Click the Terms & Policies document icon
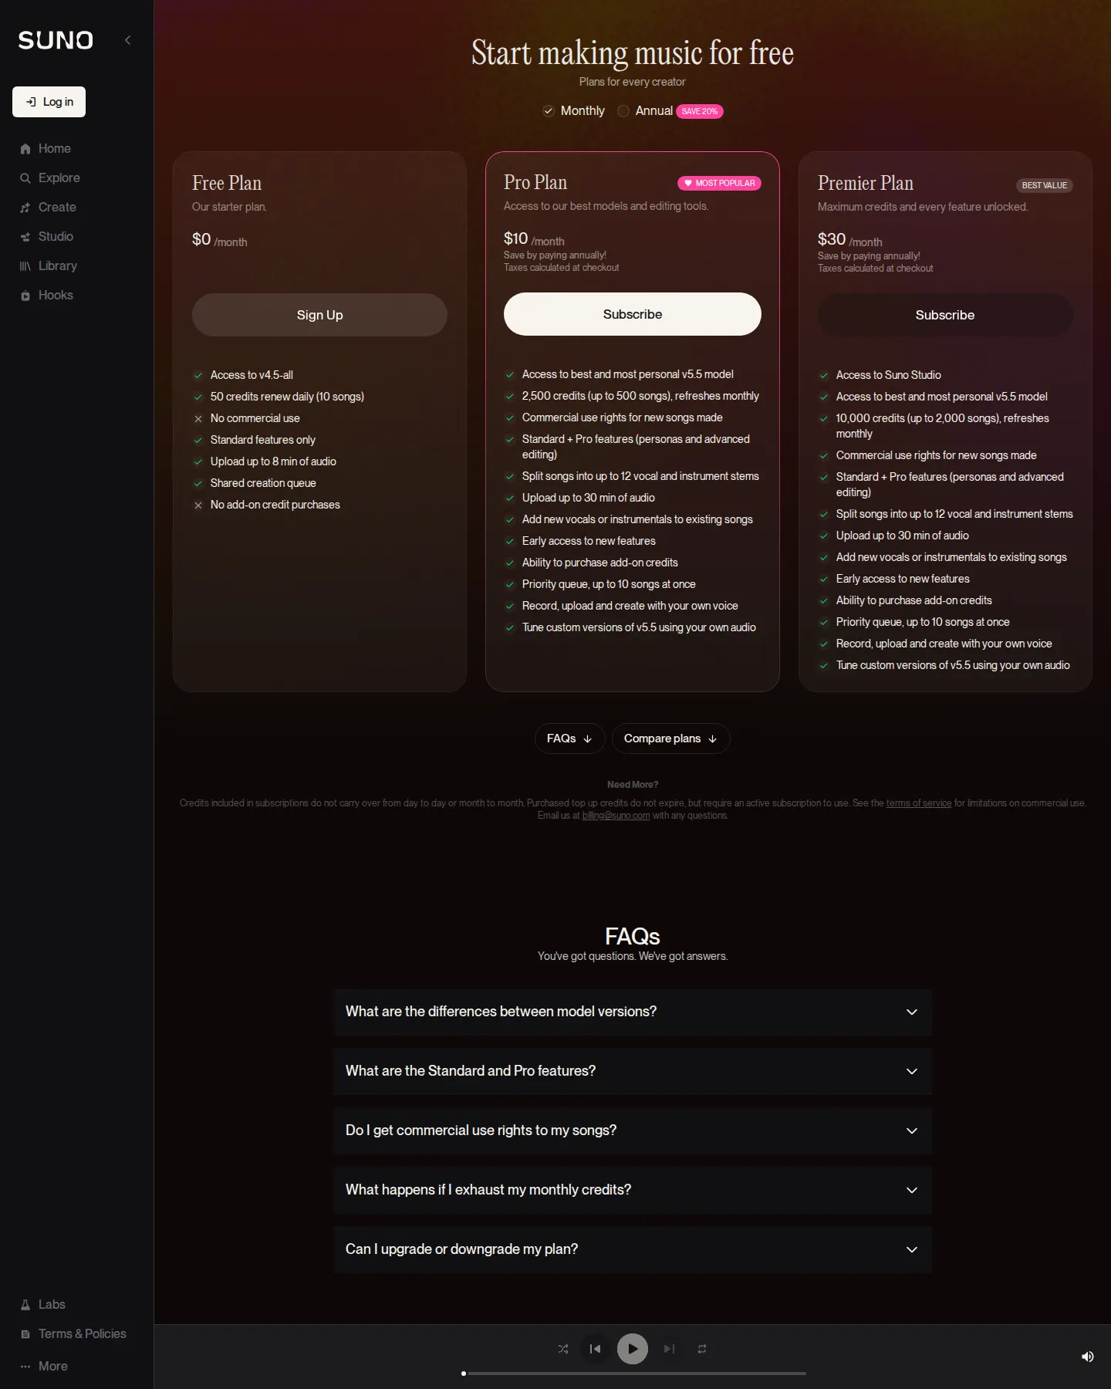Screen dimensions: 1111x1389 [25, 1334]
